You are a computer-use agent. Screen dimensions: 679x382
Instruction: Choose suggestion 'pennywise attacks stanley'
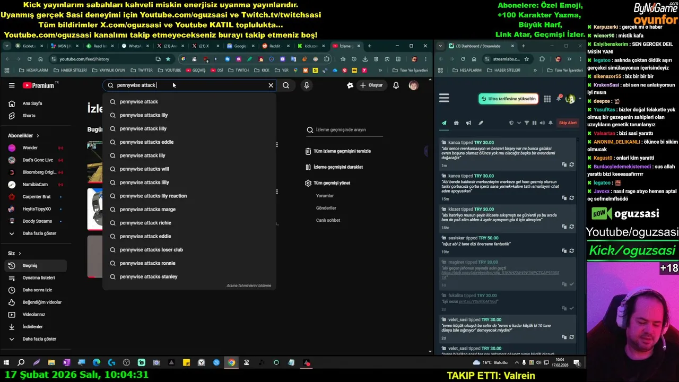point(189,276)
